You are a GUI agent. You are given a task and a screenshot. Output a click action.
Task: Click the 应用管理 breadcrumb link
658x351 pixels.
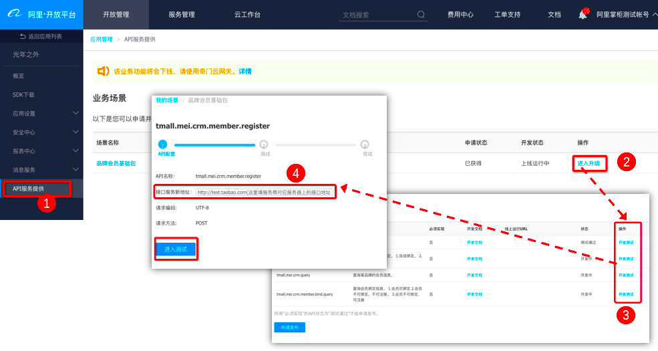pyautogui.click(x=101, y=39)
